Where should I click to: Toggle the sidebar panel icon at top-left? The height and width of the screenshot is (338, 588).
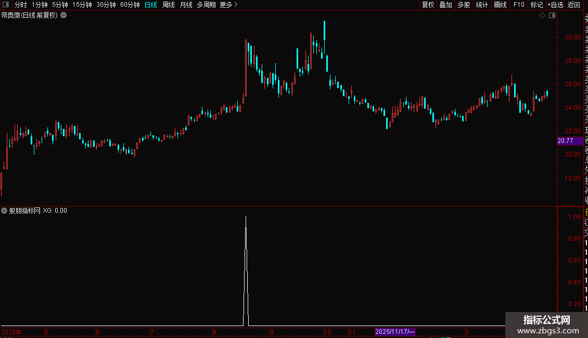click(x=6, y=5)
